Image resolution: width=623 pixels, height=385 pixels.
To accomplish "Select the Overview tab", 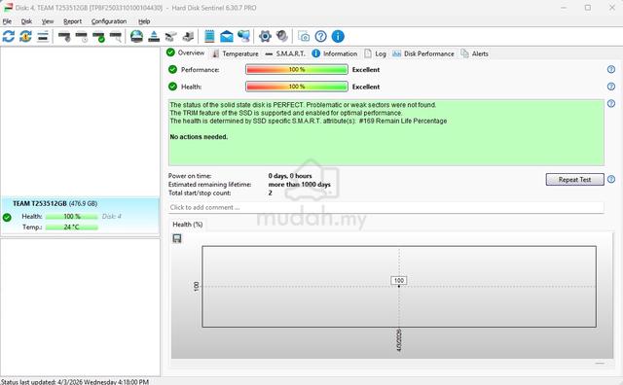I will click(x=186, y=52).
